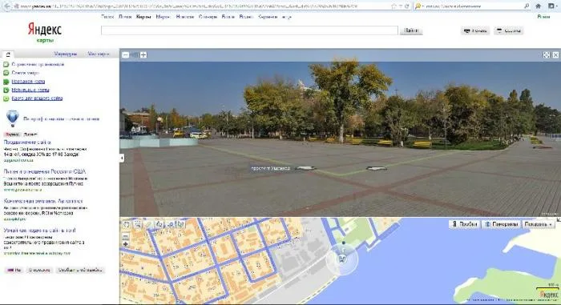Click the green icon beside Схема метро
Viewport: 561px width, 305px height.
point(6,73)
